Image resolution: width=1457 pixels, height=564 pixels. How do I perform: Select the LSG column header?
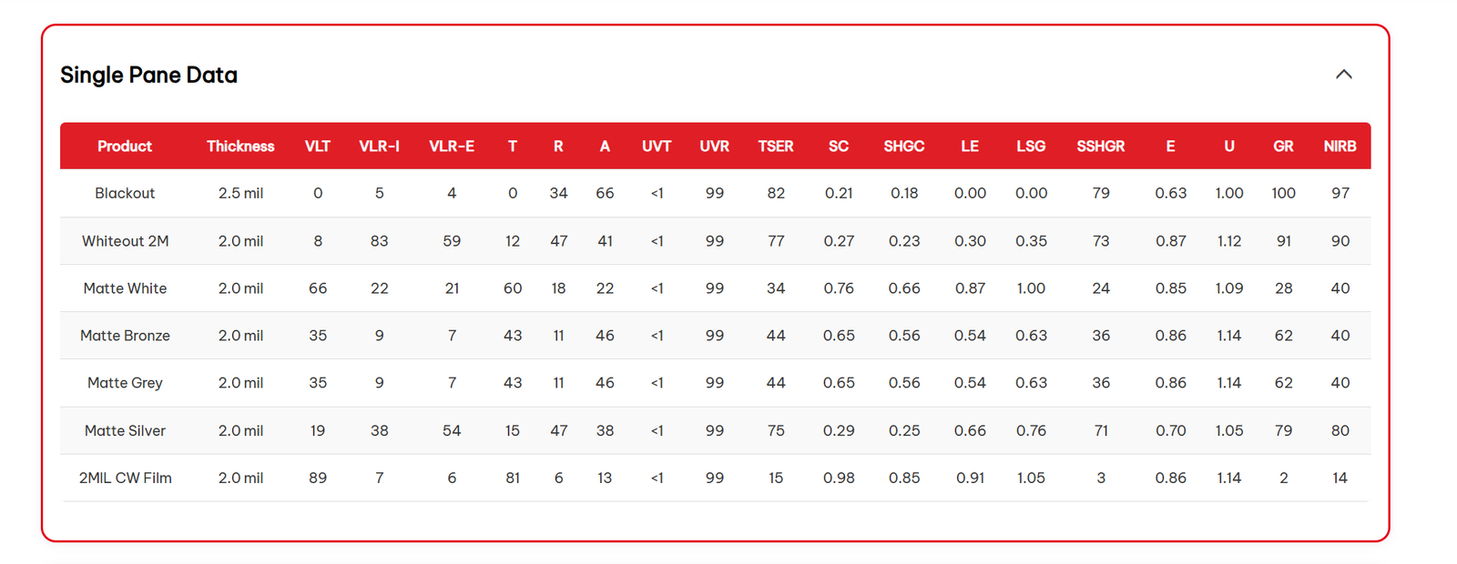click(x=1031, y=146)
